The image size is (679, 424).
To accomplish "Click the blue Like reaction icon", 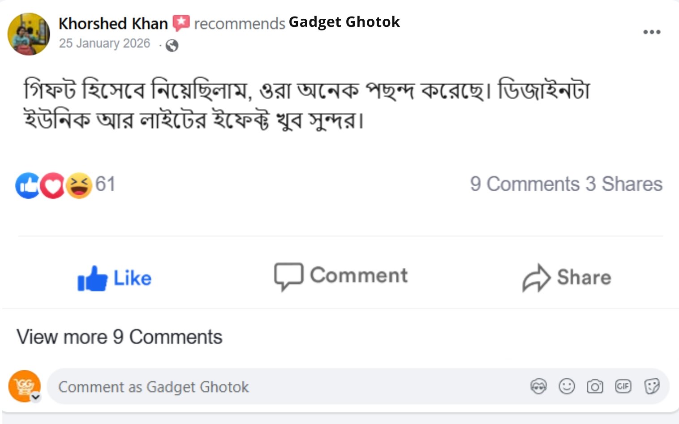I will [27, 185].
